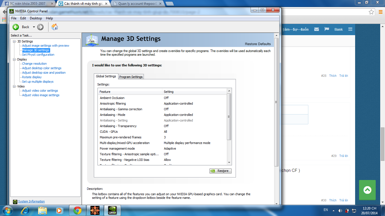The height and width of the screenshot is (216, 385).
Task: Switch to the Quan ly account browser tab
Action: (137, 4)
